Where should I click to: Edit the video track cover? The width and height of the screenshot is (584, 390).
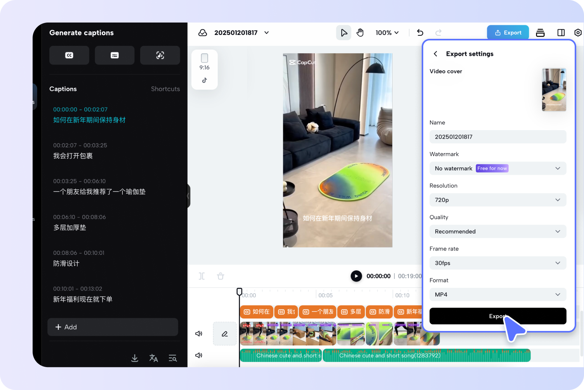click(225, 334)
